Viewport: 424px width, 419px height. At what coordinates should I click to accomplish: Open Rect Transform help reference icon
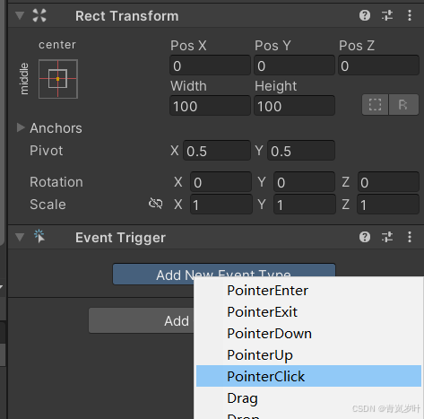pos(365,15)
